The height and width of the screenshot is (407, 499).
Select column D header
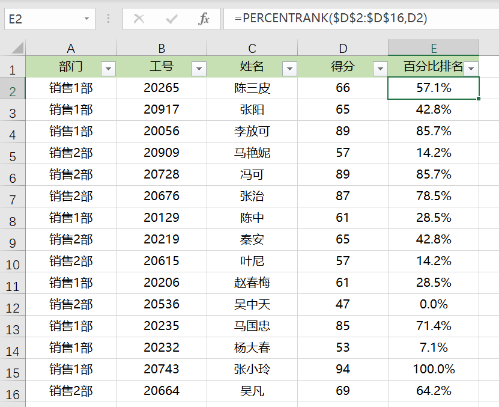click(x=343, y=48)
